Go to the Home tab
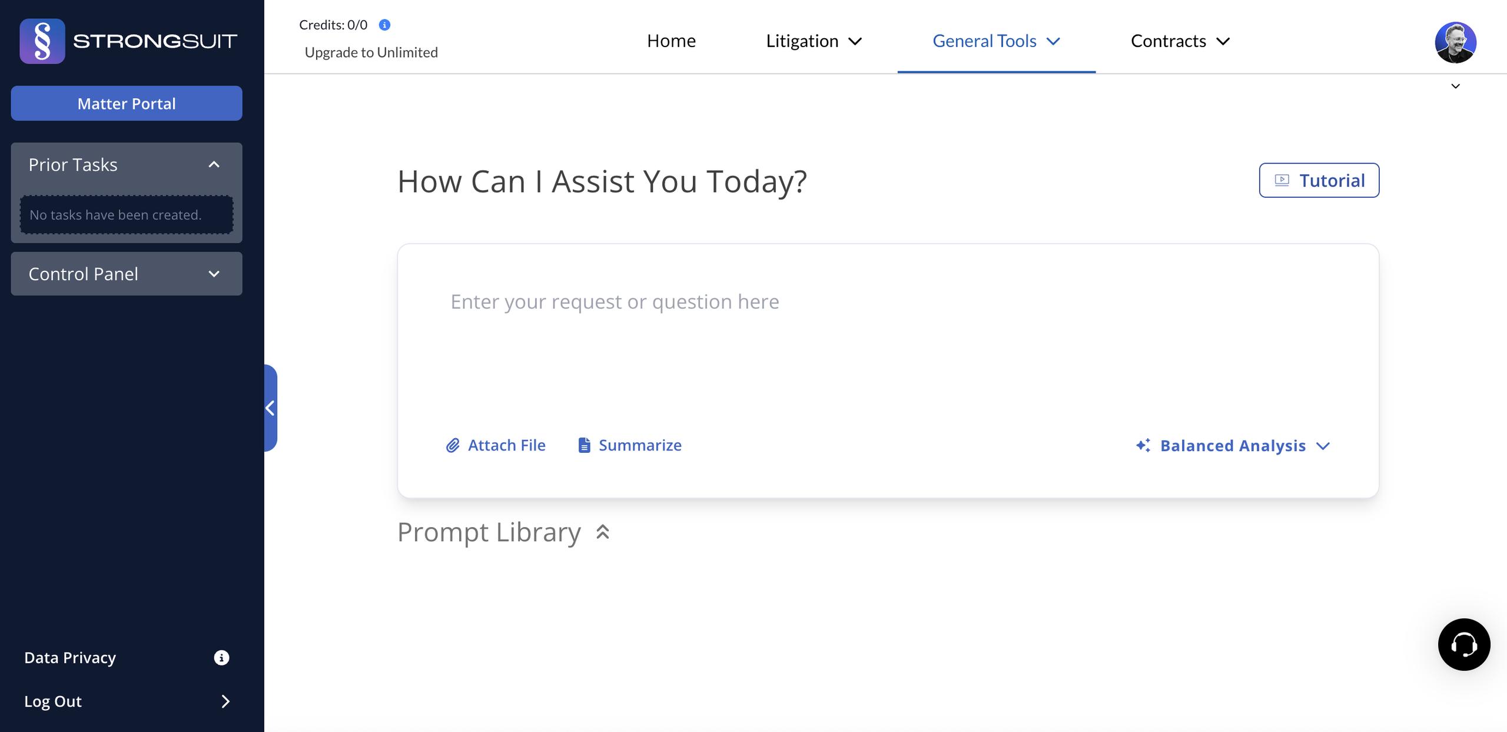 [x=671, y=41]
